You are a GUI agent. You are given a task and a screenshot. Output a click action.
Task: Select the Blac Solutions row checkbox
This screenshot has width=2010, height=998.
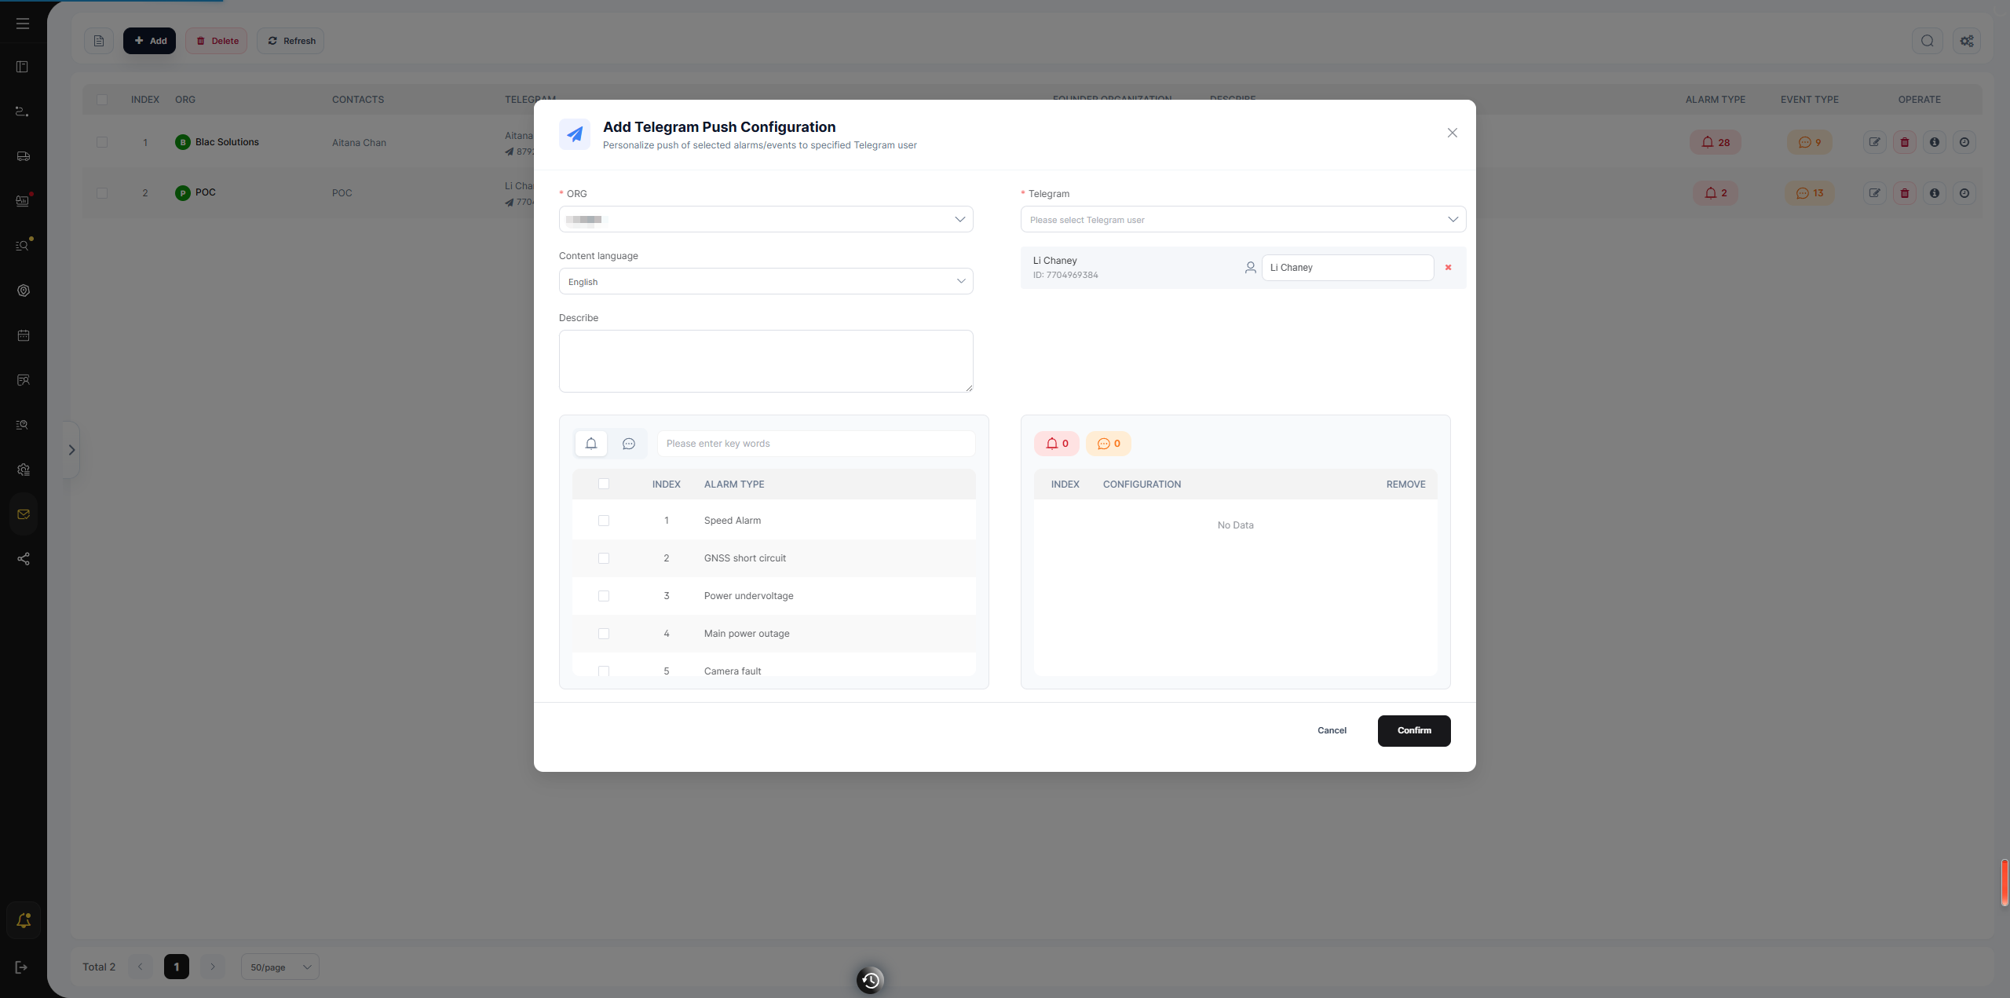tap(102, 142)
